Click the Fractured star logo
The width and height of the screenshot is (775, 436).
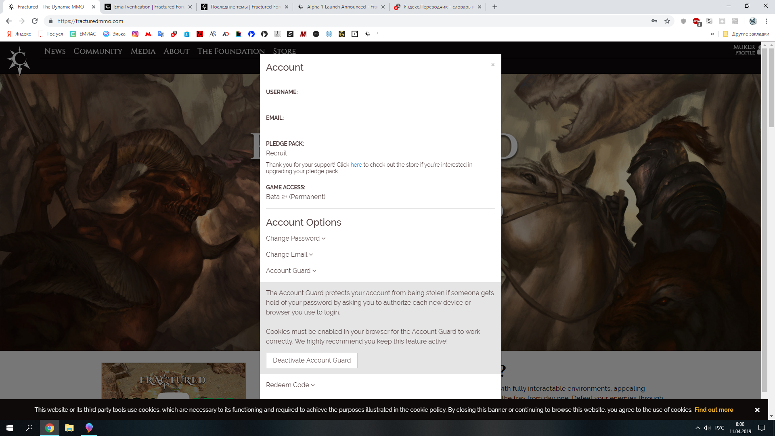(19, 61)
